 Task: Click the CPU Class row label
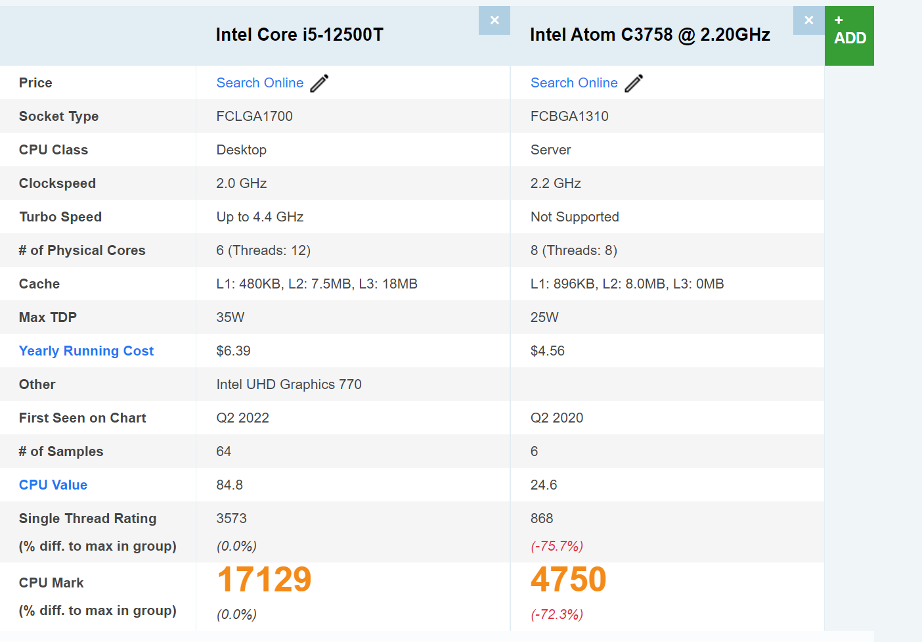53,150
